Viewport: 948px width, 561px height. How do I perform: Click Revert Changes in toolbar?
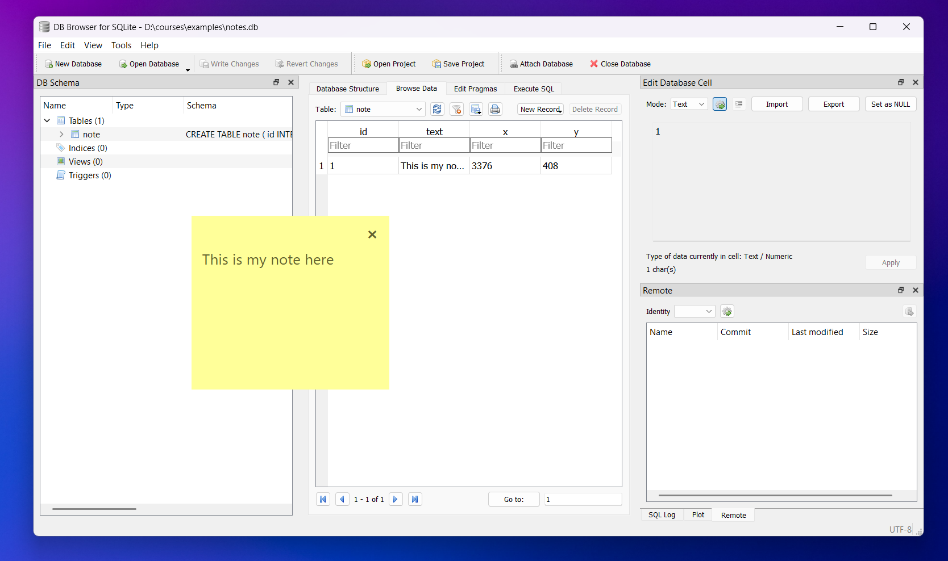coord(306,64)
